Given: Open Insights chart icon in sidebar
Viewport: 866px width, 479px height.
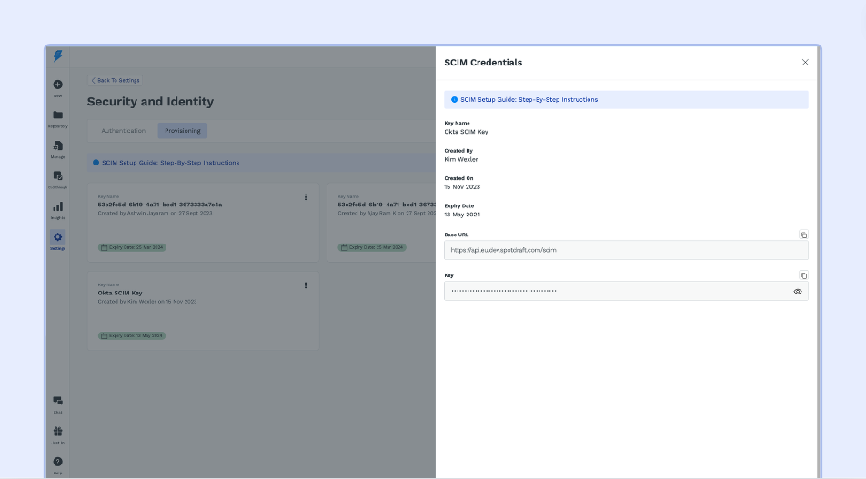Looking at the screenshot, I should pyautogui.click(x=57, y=207).
